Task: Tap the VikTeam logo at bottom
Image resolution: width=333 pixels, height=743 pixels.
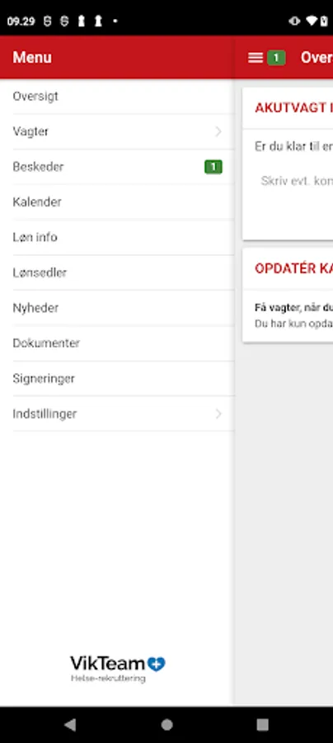Action: point(118,668)
